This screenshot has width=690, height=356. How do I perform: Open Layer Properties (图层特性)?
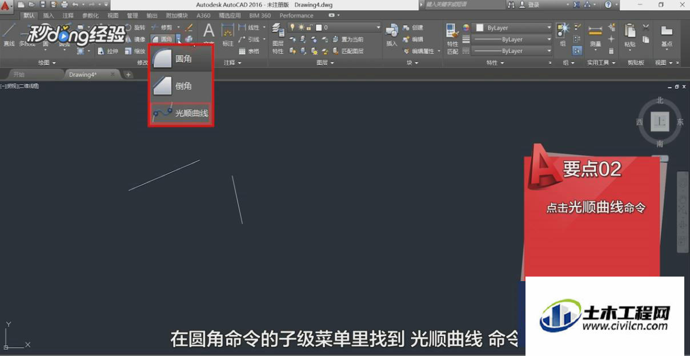click(x=278, y=38)
